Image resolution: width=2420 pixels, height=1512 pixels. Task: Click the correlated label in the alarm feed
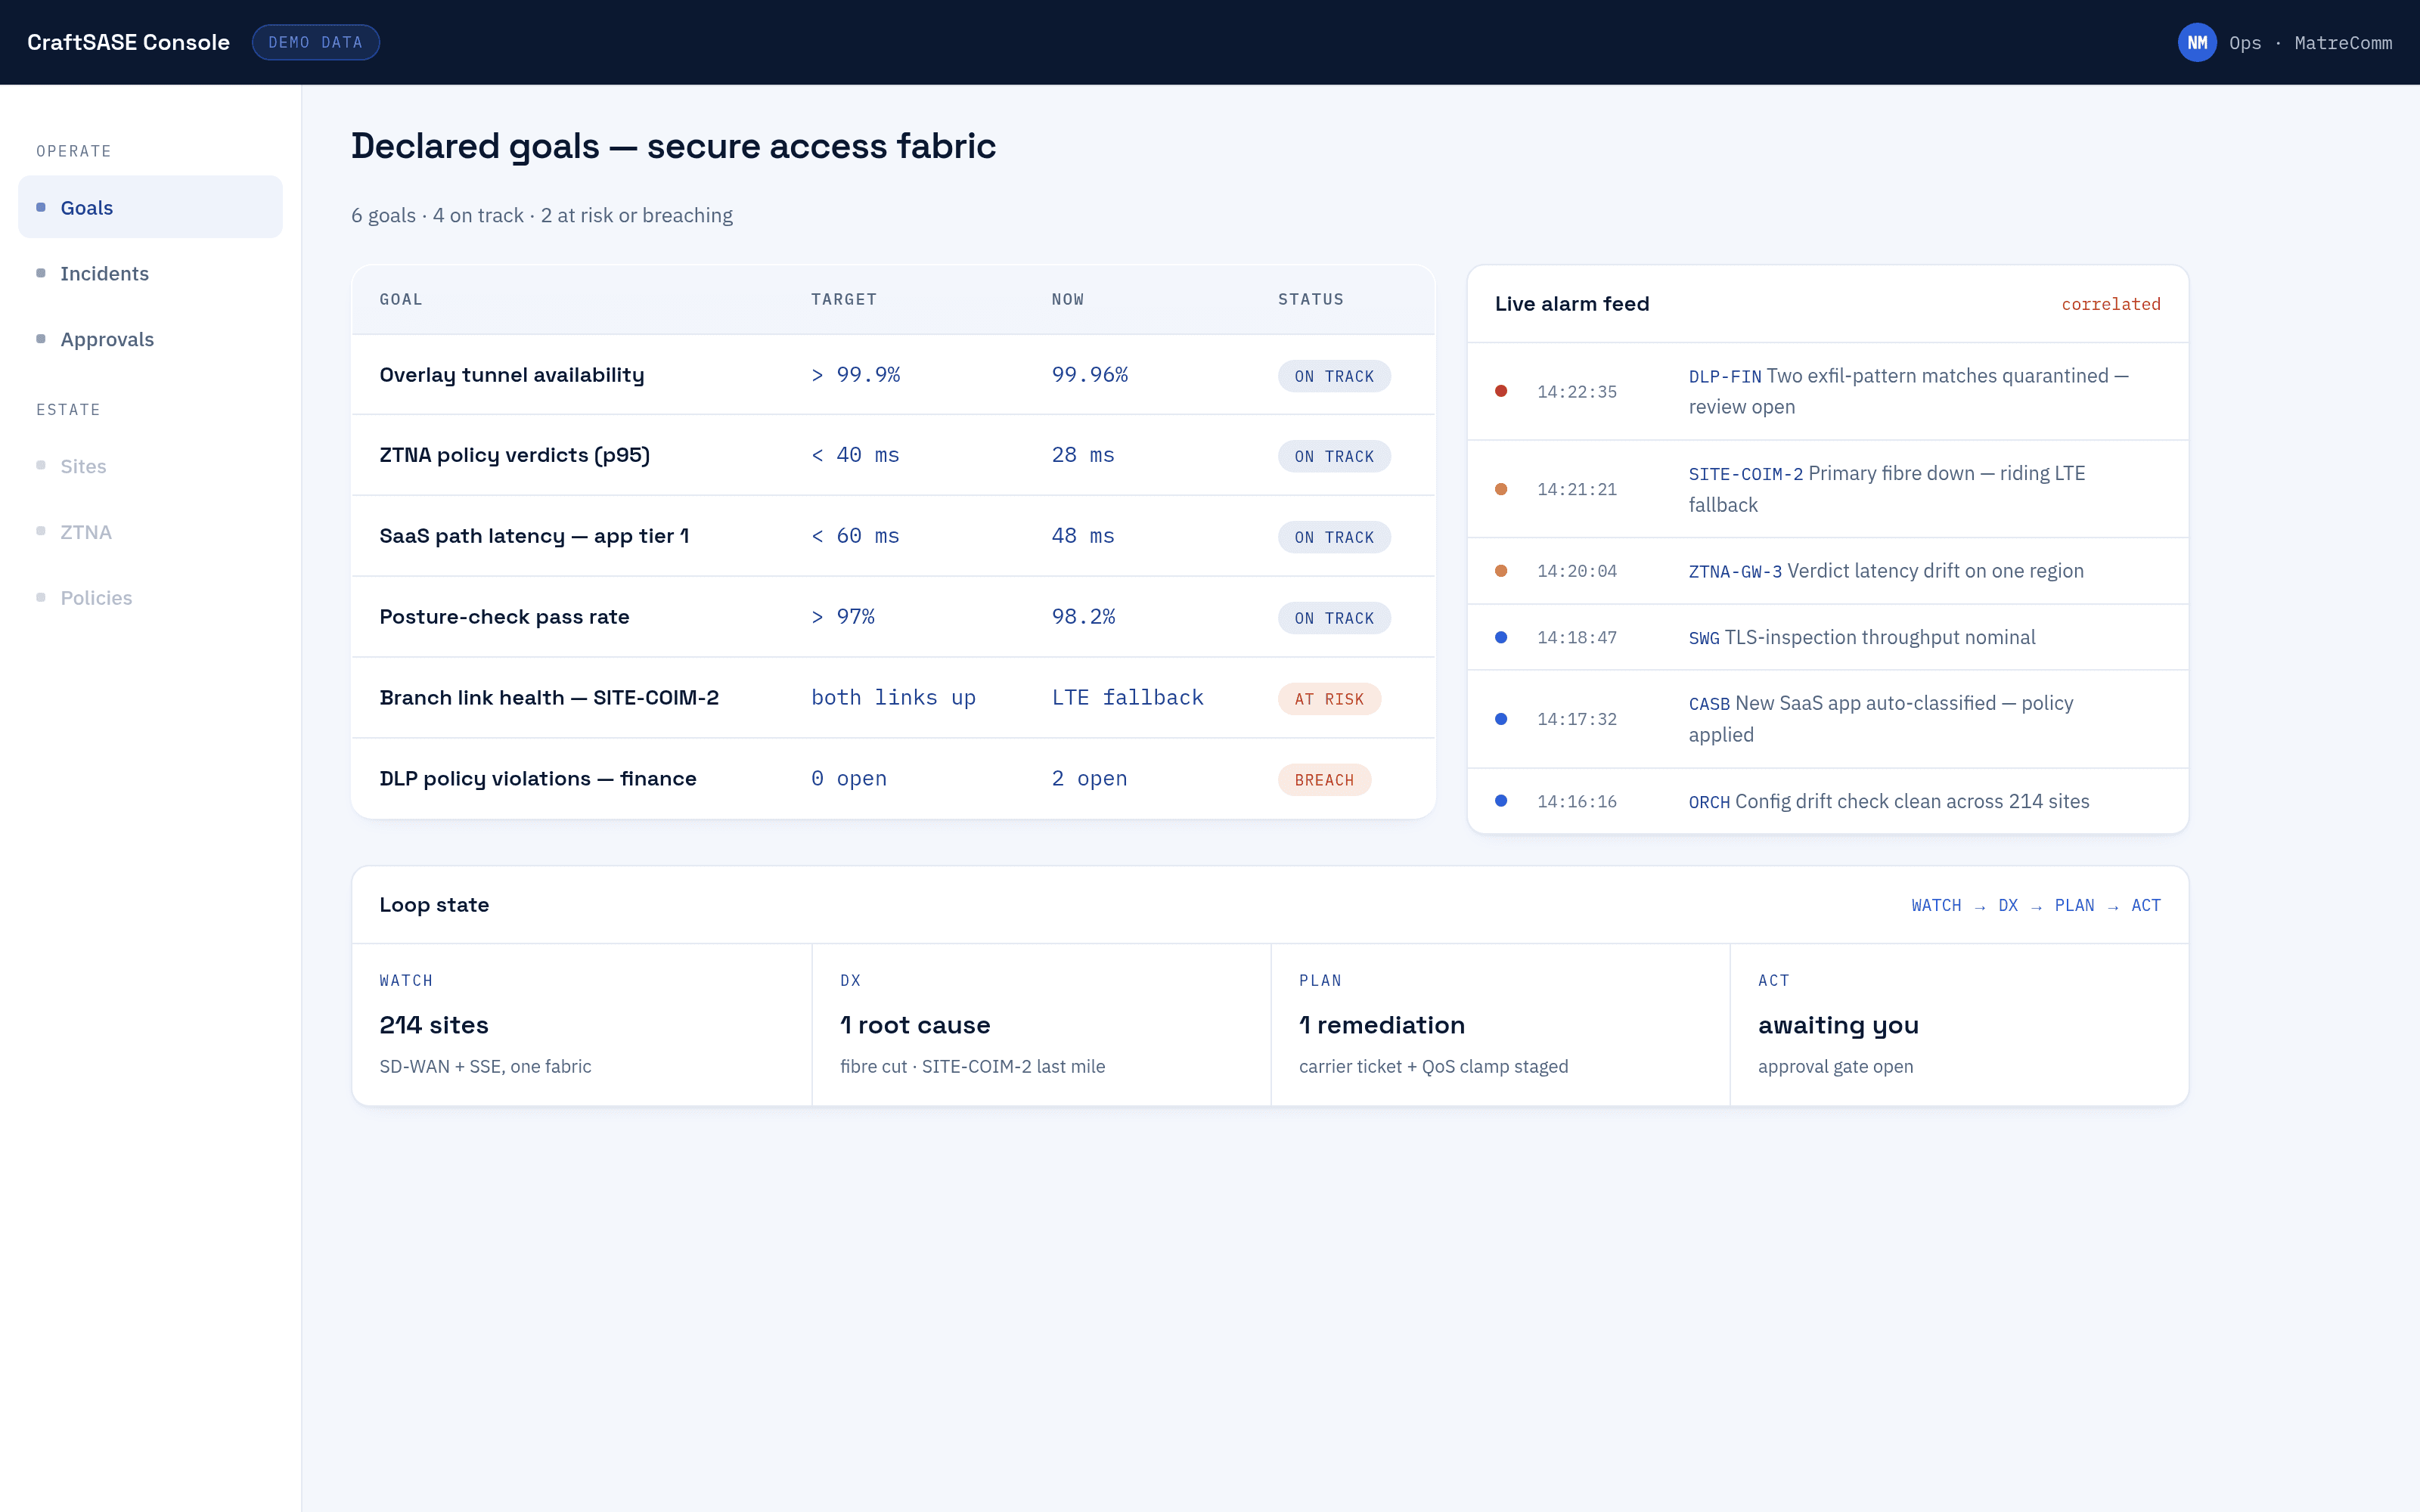2110,304
